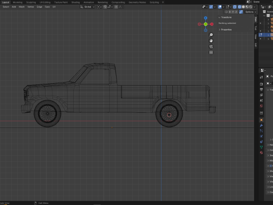273x205 pixels.
Task: Open the Global transform orientation dropdown
Action: (87, 7)
